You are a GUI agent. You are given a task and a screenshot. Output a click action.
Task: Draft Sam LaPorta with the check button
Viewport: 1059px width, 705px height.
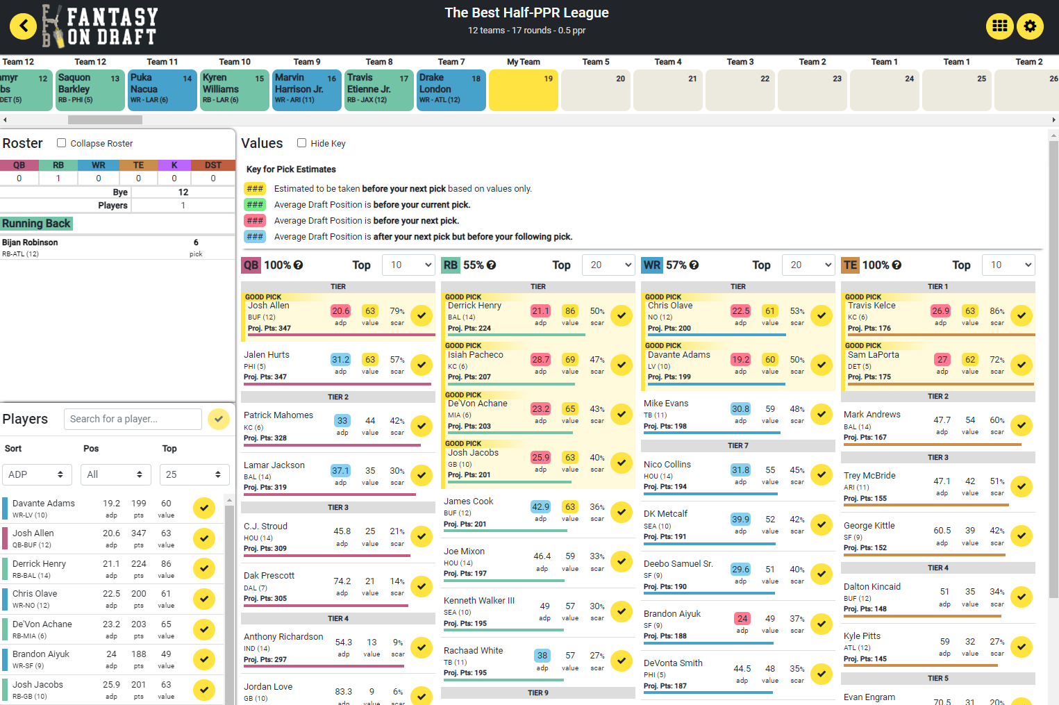pos(1022,365)
